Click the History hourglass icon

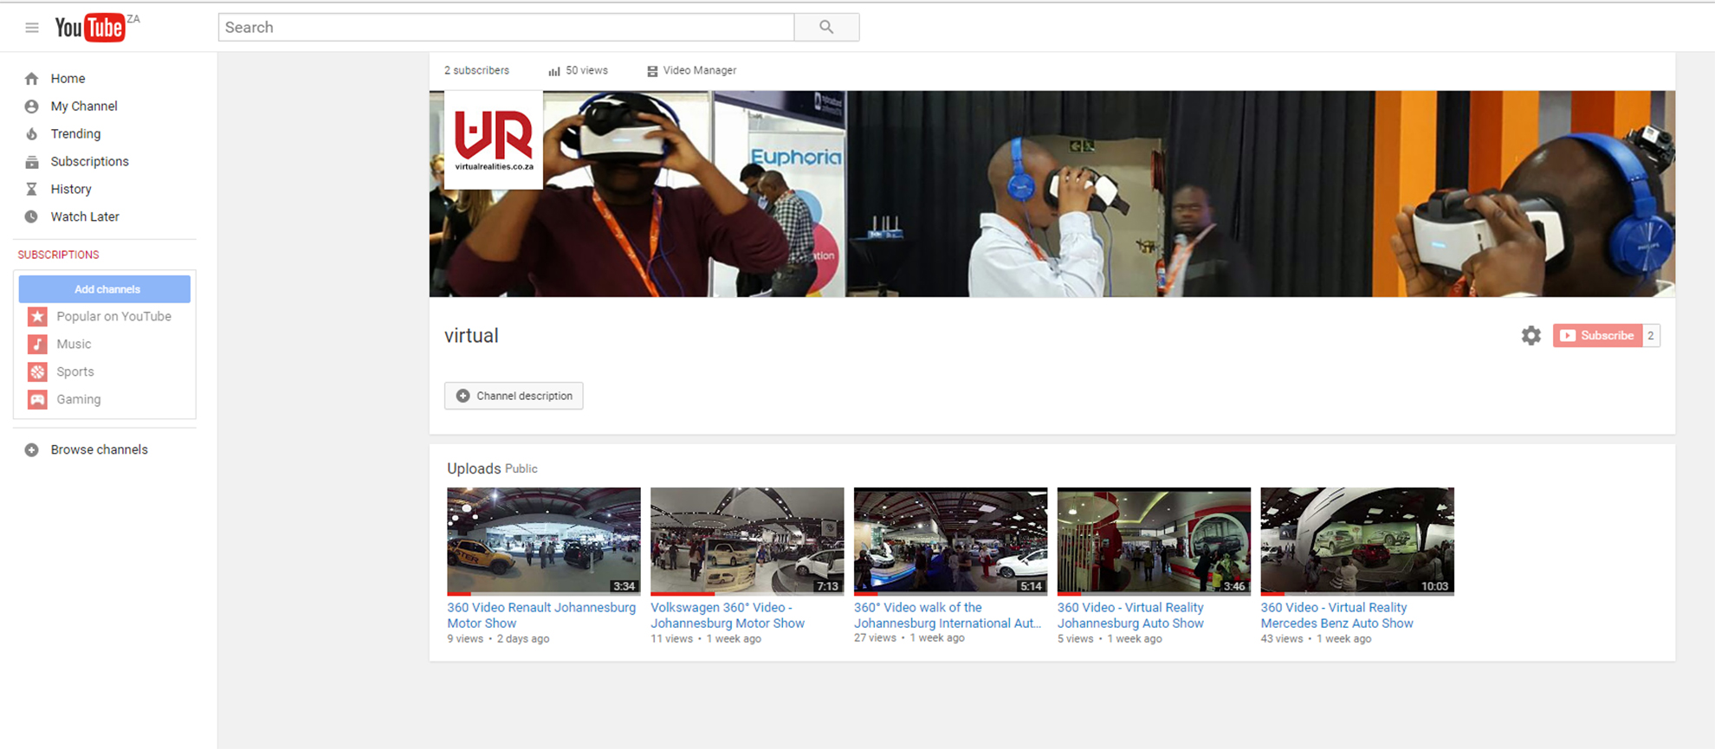pyautogui.click(x=32, y=190)
